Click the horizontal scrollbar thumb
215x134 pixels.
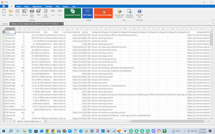pos(168,121)
